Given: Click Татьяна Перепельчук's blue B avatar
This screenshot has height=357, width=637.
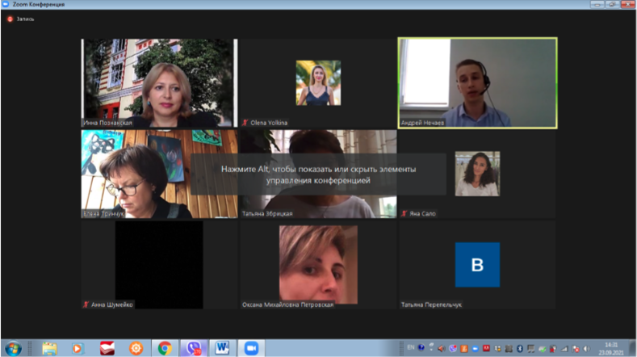Looking at the screenshot, I should (477, 264).
